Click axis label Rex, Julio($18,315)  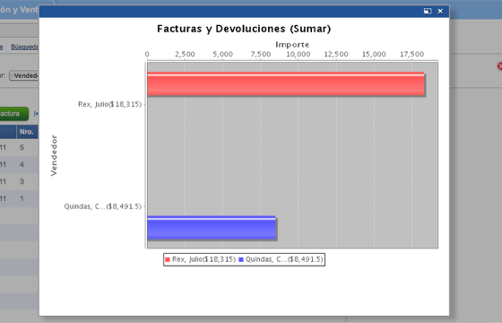[x=109, y=104]
